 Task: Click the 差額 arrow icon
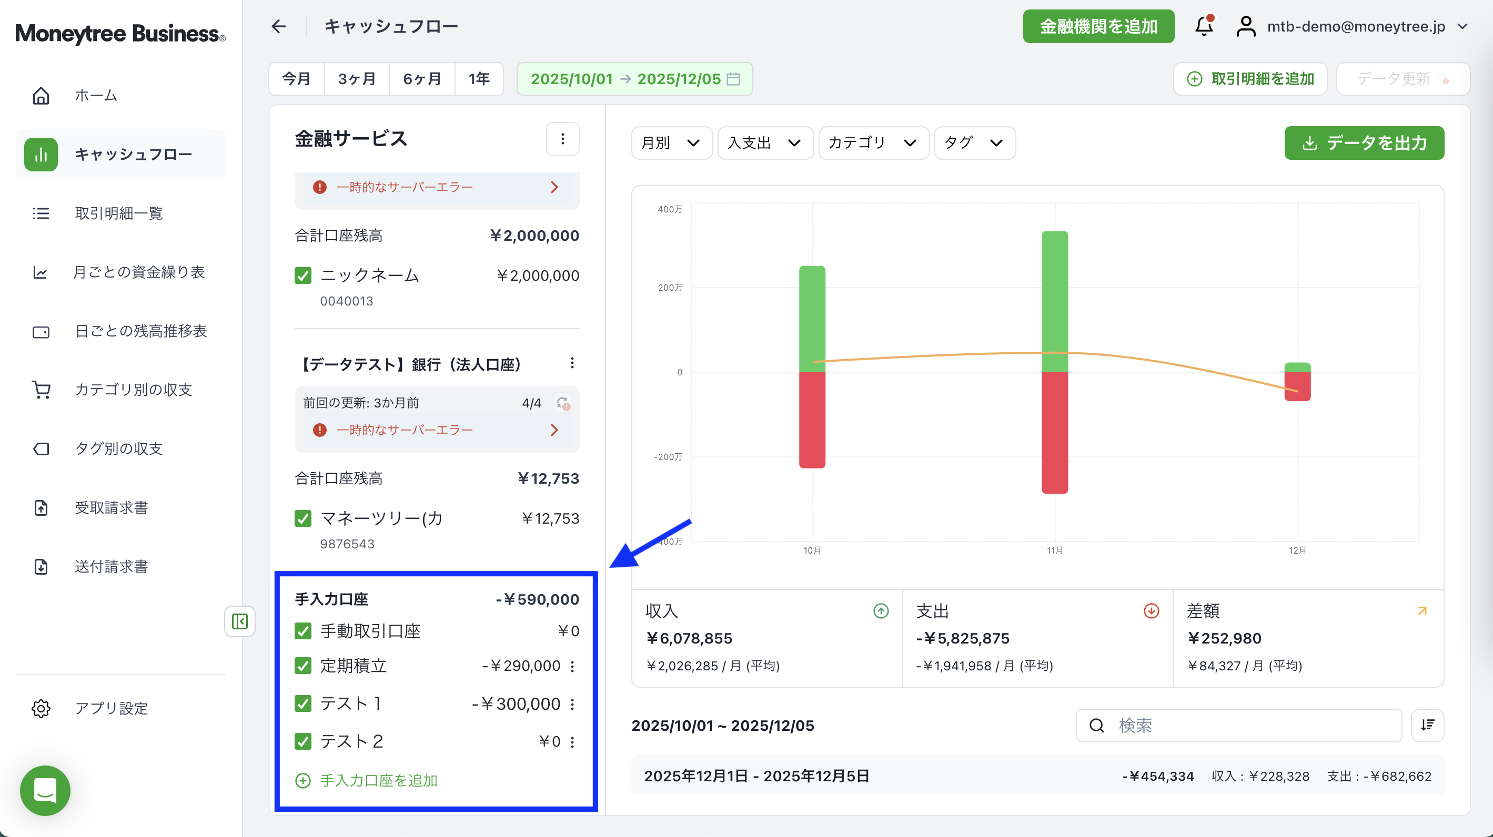click(x=1421, y=611)
